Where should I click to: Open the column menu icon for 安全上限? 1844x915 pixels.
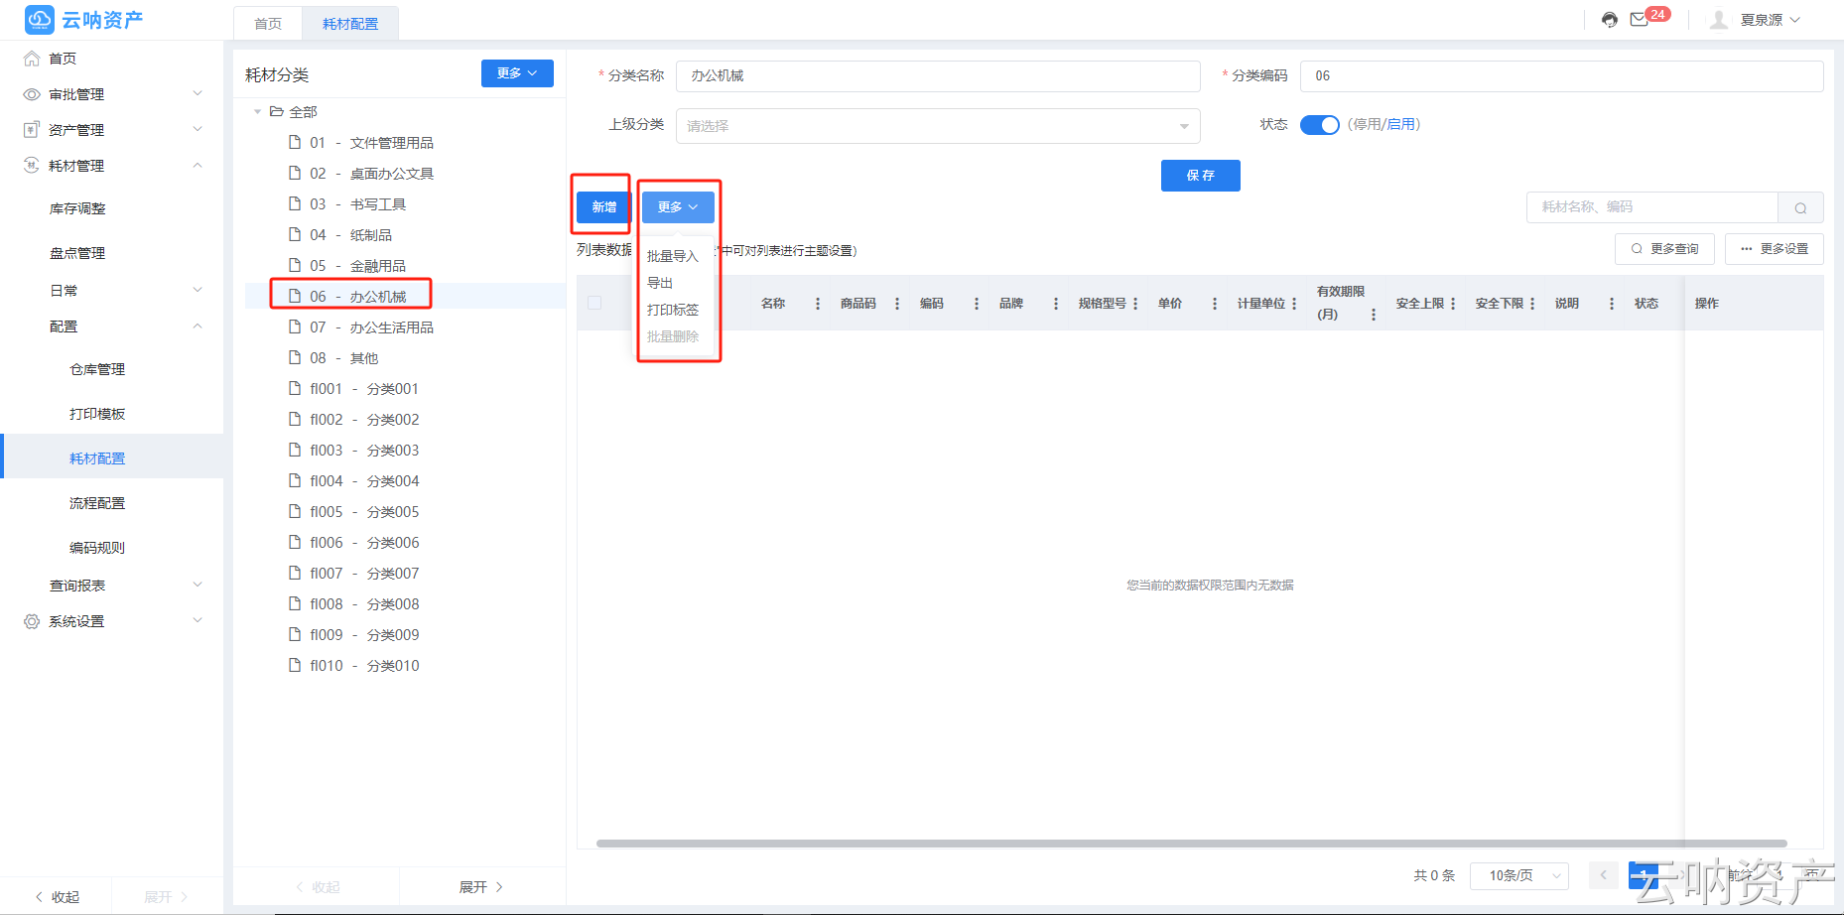pyautogui.click(x=1453, y=304)
